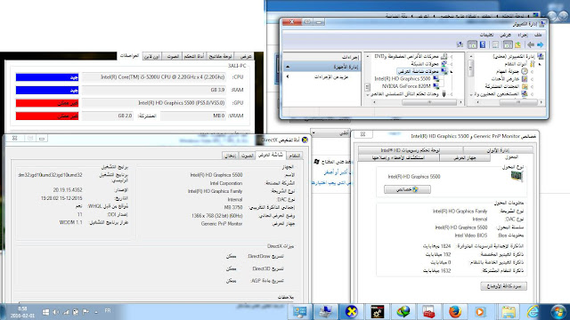Open the black gear app on taskbar
This screenshot has height=320, width=570.
pyautogui.click(x=378, y=312)
